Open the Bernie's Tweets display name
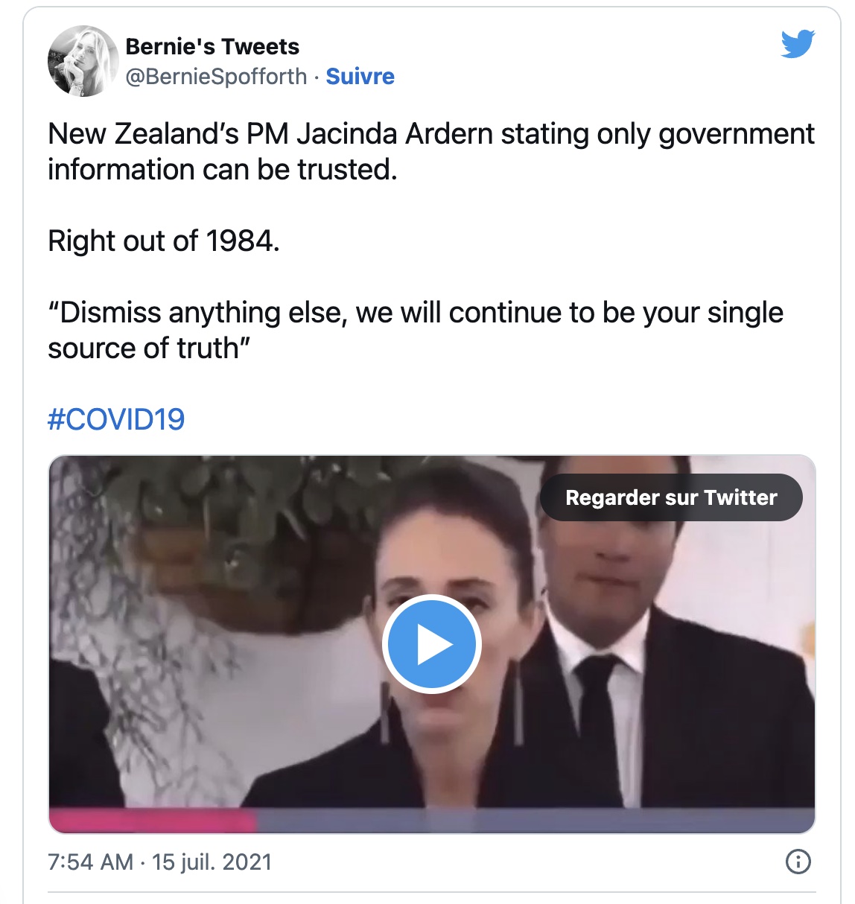 [x=212, y=46]
